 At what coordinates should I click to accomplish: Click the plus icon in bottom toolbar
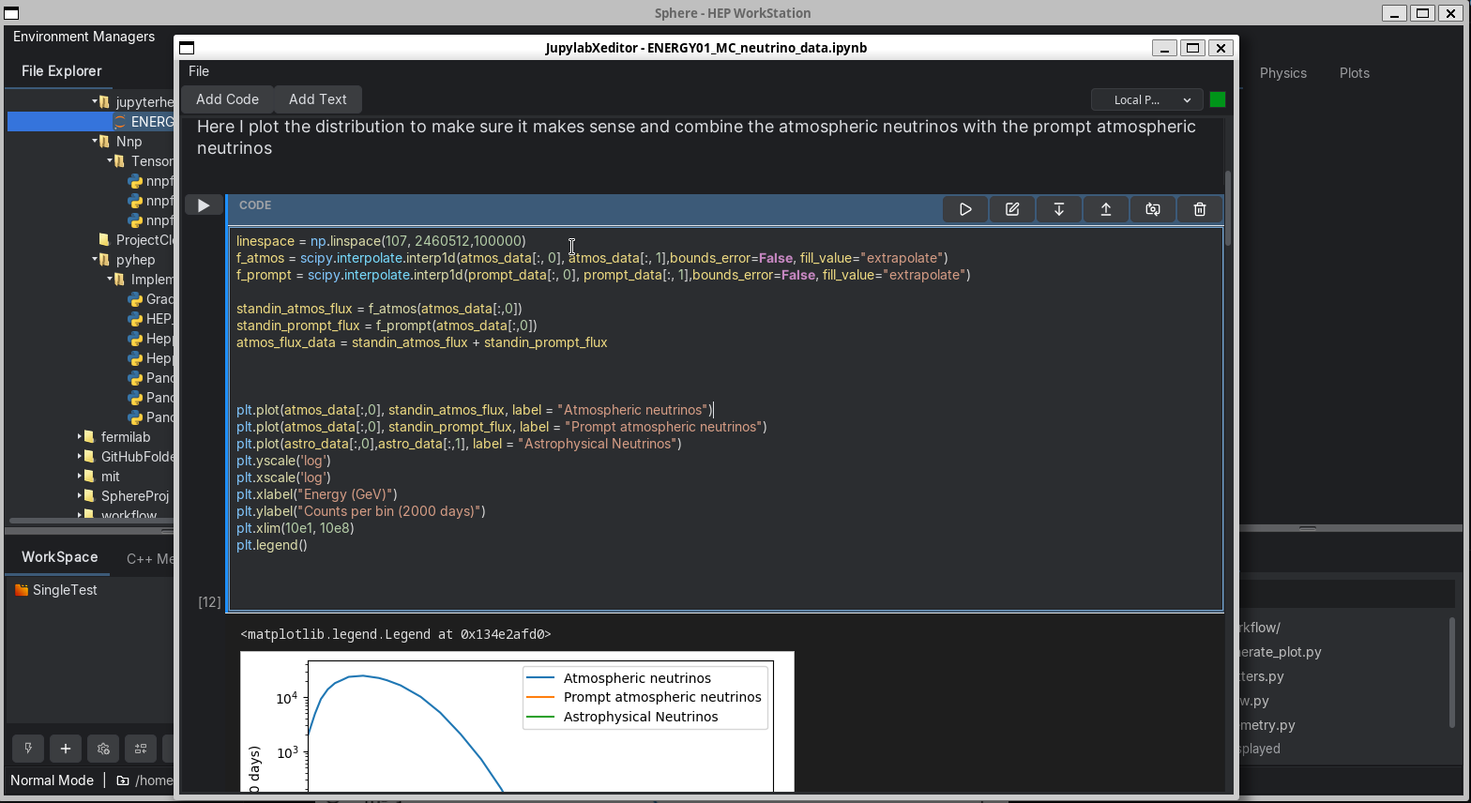pyautogui.click(x=66, y=749)
